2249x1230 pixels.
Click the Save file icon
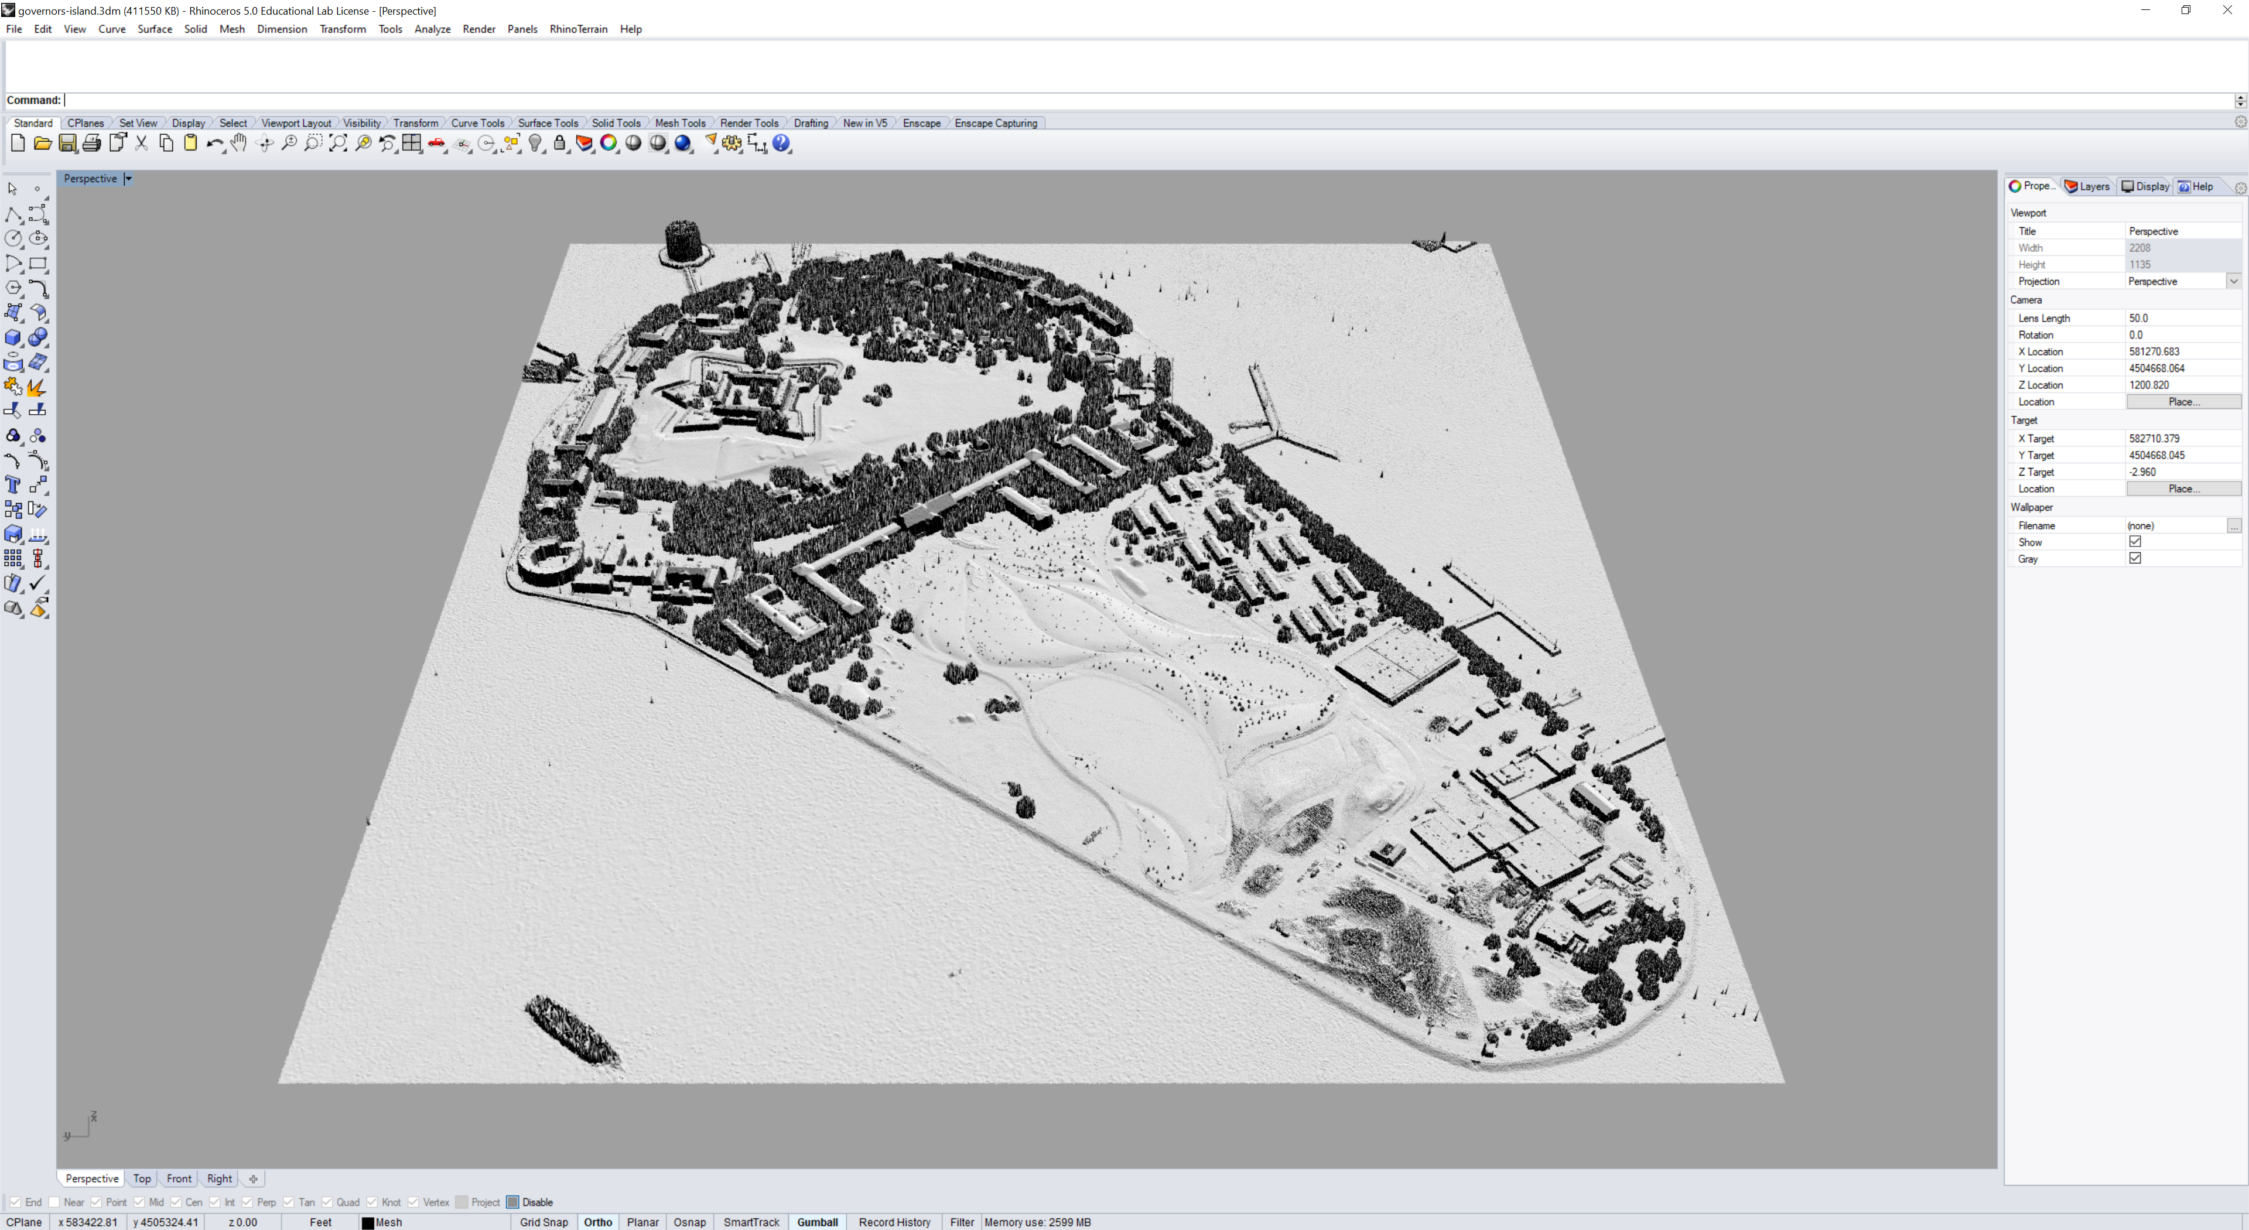pyautogui.click(x=67, y=143)
